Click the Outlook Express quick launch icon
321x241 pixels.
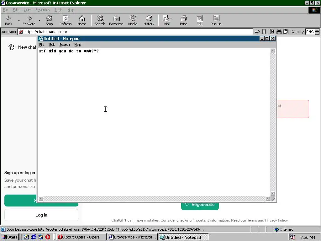(41, 237)
